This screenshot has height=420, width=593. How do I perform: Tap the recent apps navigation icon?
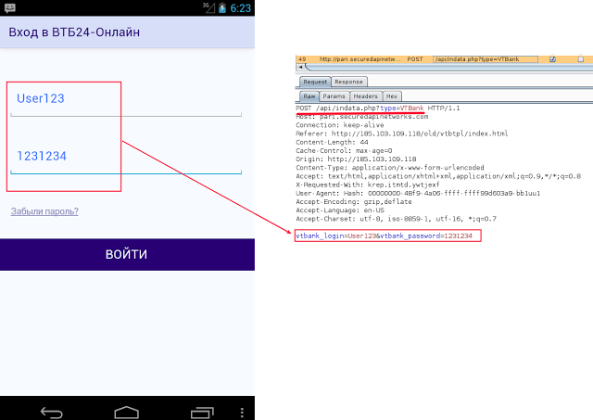(203, 411)
